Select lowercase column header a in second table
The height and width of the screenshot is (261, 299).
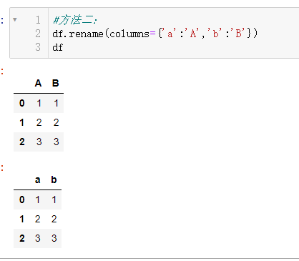(37, 179)
